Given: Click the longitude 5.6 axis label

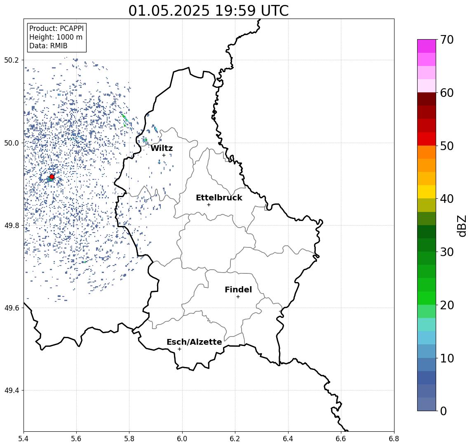Looking at the screenshot, I should pyautogui.click(x=76, y=439).
